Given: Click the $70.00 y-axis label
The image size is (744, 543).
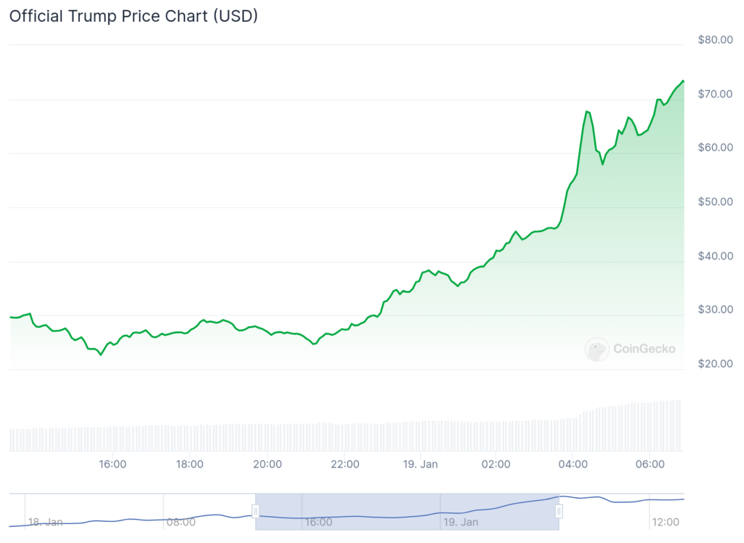Looking at the screenshot, I should click(x=715, y=94).
